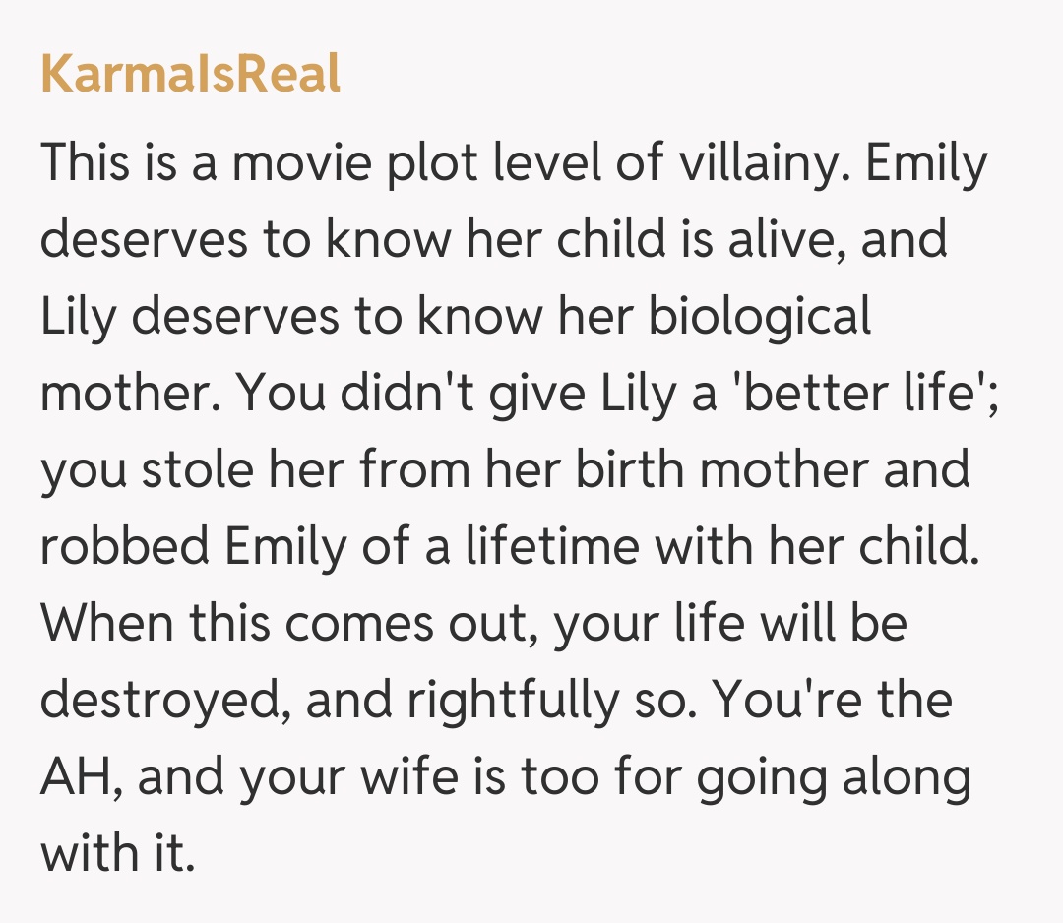Viewport: 1063px width, 923px height.
Task: Click the word 'mother.' starting the fourth line
Action: click(x=130, y=394)
